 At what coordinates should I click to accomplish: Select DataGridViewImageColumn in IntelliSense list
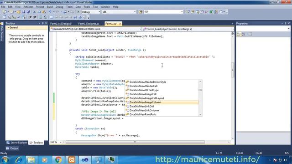point(162,102)
